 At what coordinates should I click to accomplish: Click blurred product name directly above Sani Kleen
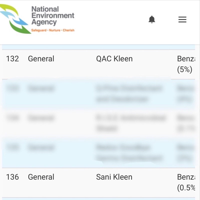click(x=129, y=153)
